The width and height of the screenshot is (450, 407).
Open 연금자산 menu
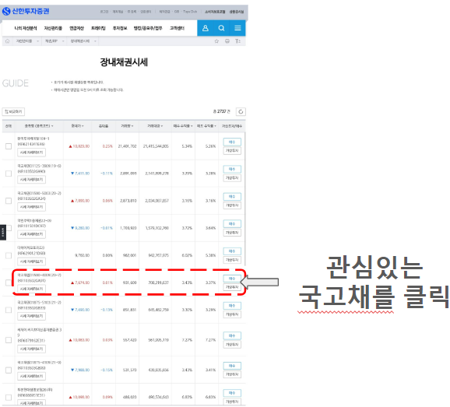(x=76, y=28)
